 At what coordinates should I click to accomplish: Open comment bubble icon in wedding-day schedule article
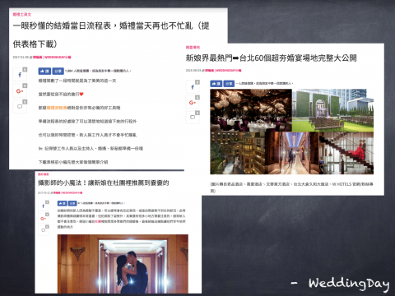pyautogui.click(x=20, y=107)
